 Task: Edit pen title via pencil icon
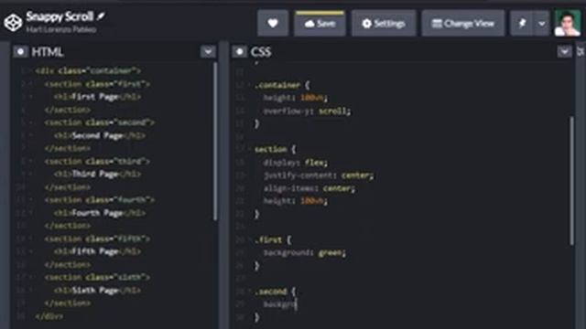[x=101, y=16]
